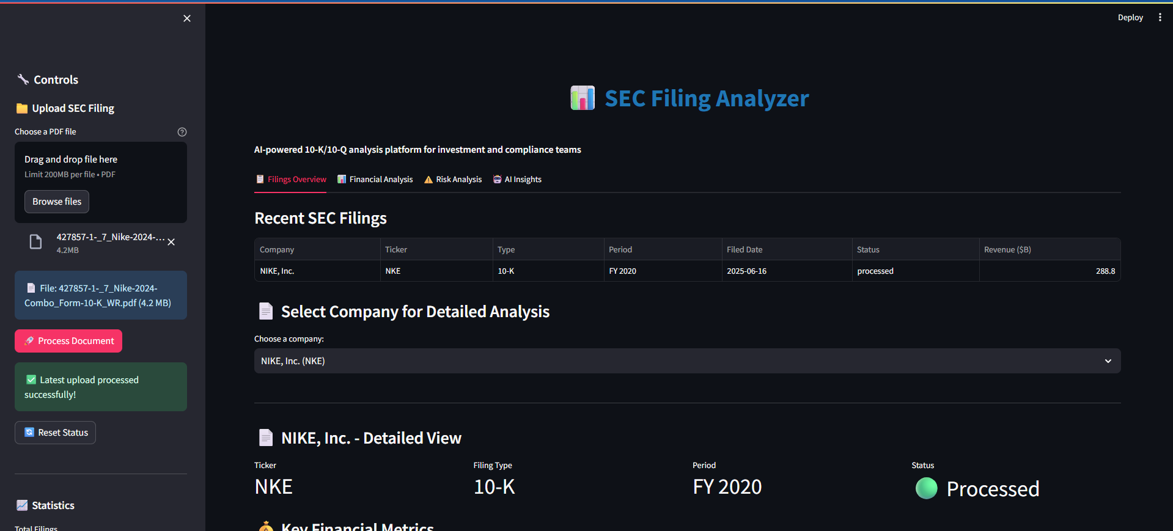Sort table by Company column header
The height and width of the screenshot is (531, 1173).
pos(317,250)
